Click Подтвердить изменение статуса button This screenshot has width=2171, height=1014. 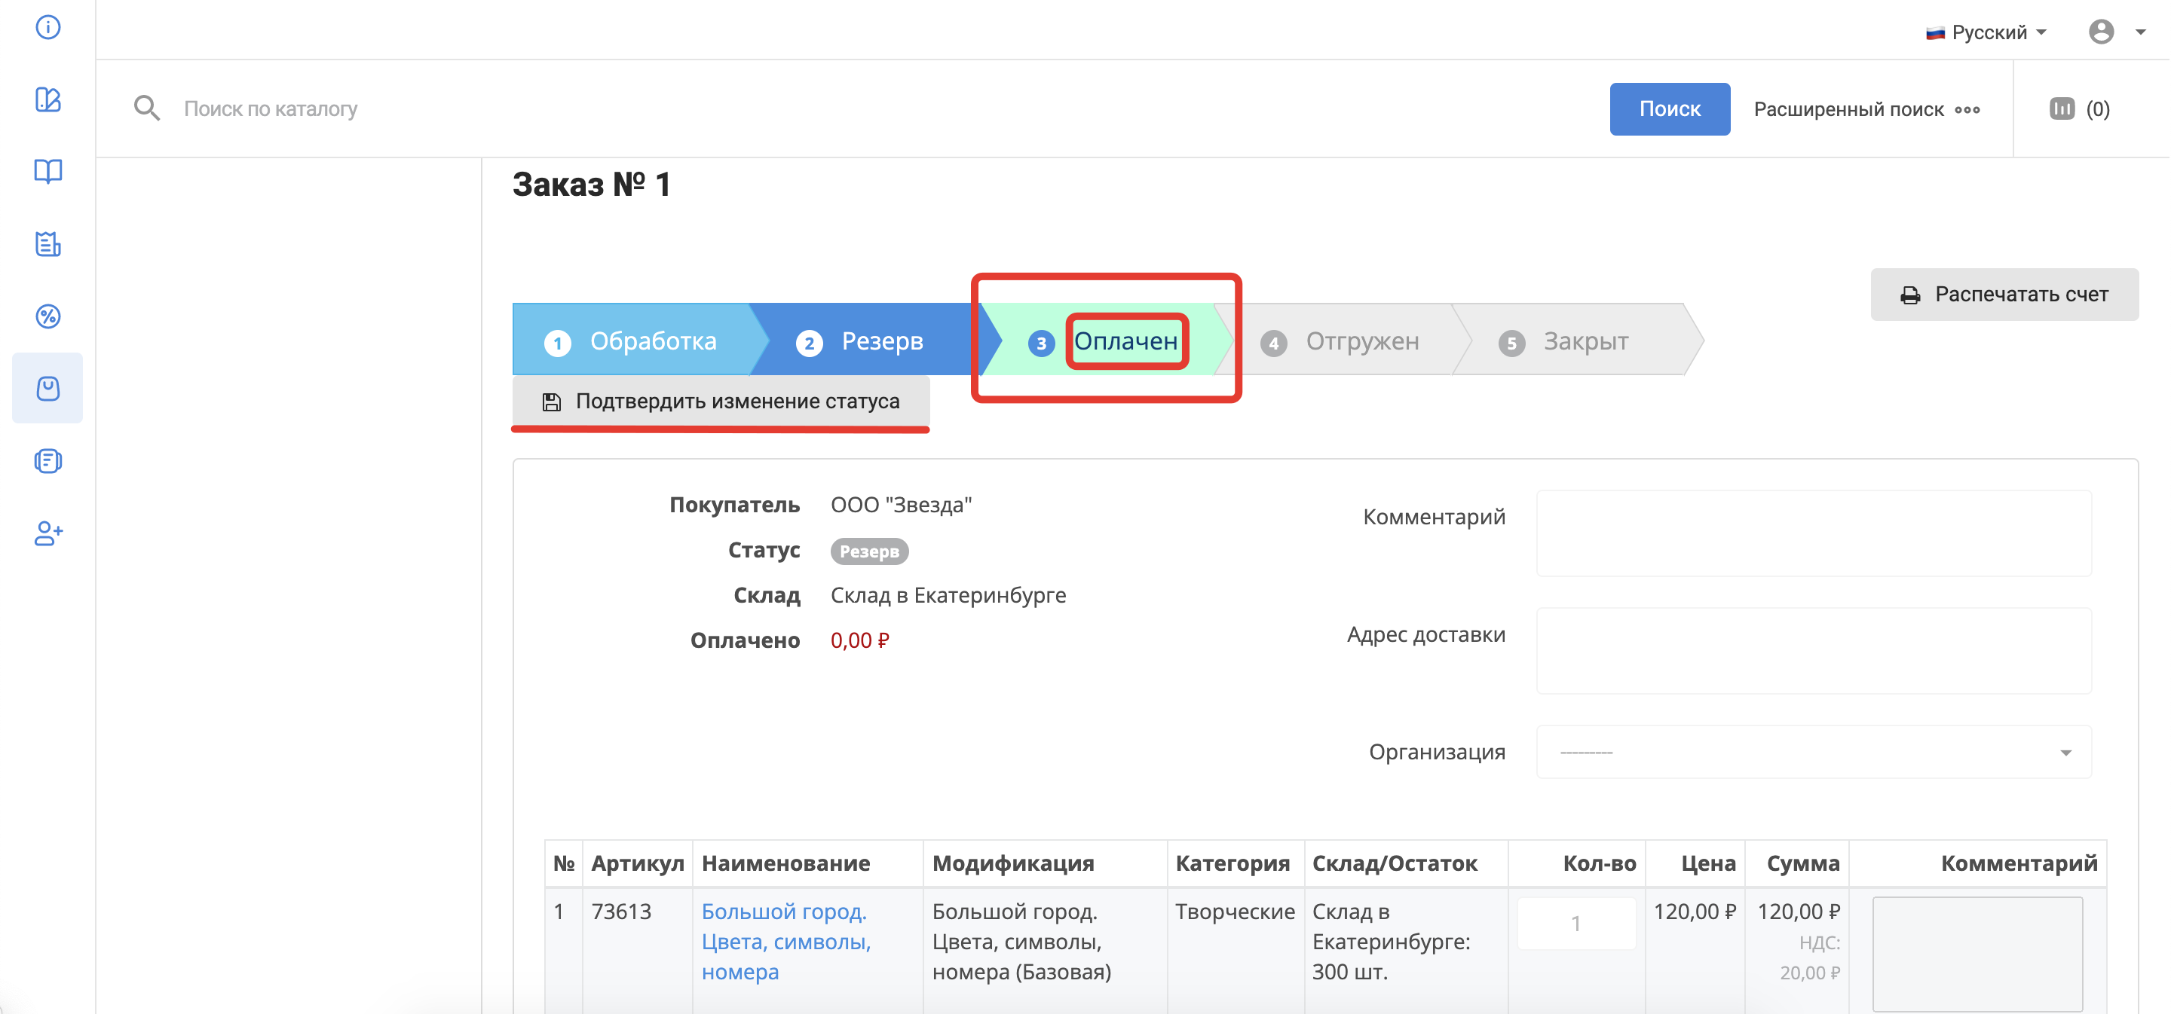click(721, 402)
